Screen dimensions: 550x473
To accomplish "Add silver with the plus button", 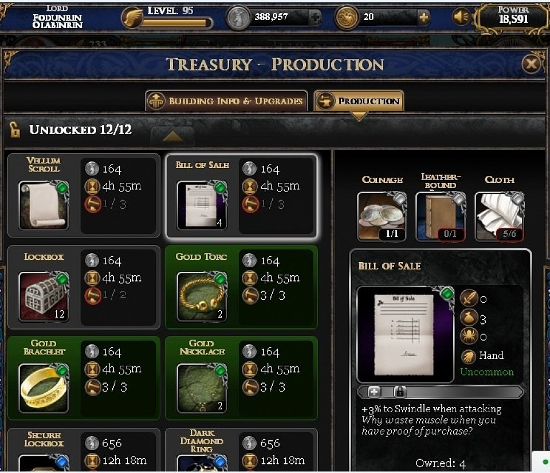I will [315, 17].
